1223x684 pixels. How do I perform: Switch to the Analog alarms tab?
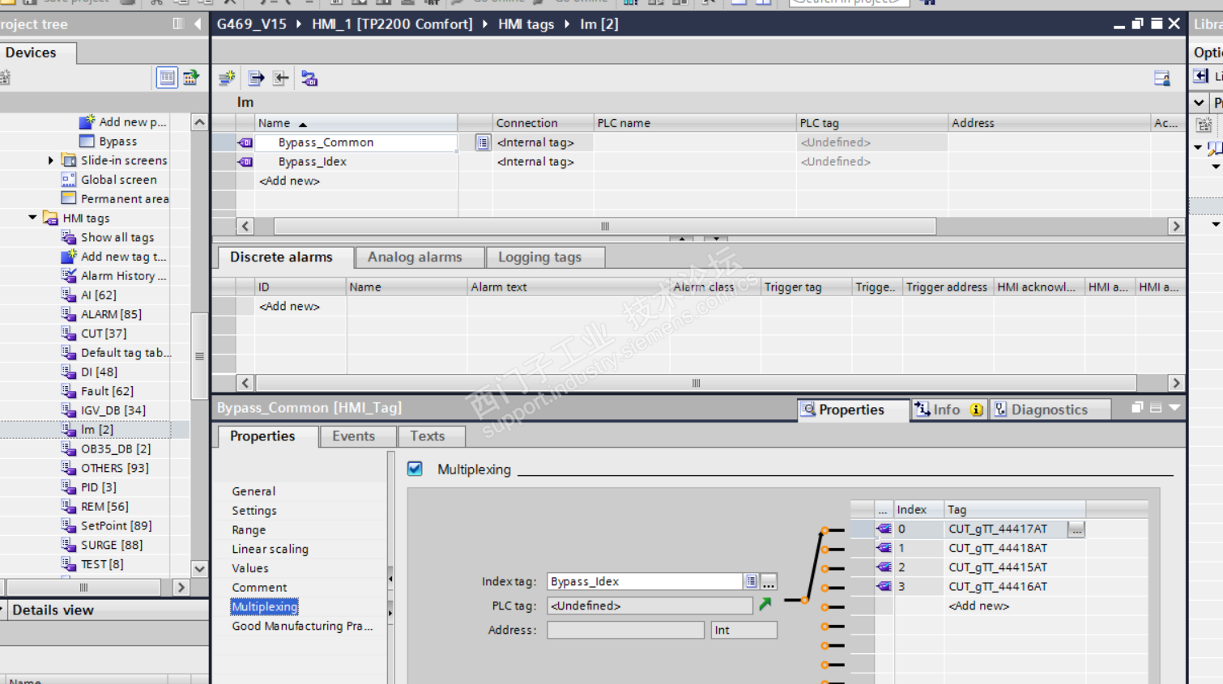point(415,257)
